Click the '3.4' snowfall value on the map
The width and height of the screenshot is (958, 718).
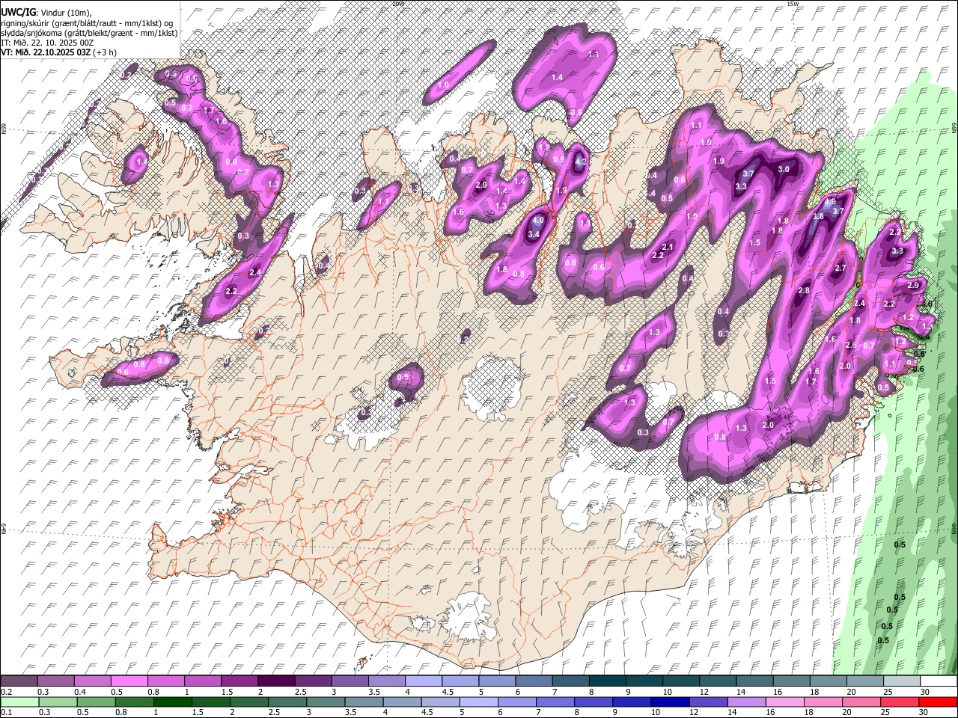pos(534,234)
